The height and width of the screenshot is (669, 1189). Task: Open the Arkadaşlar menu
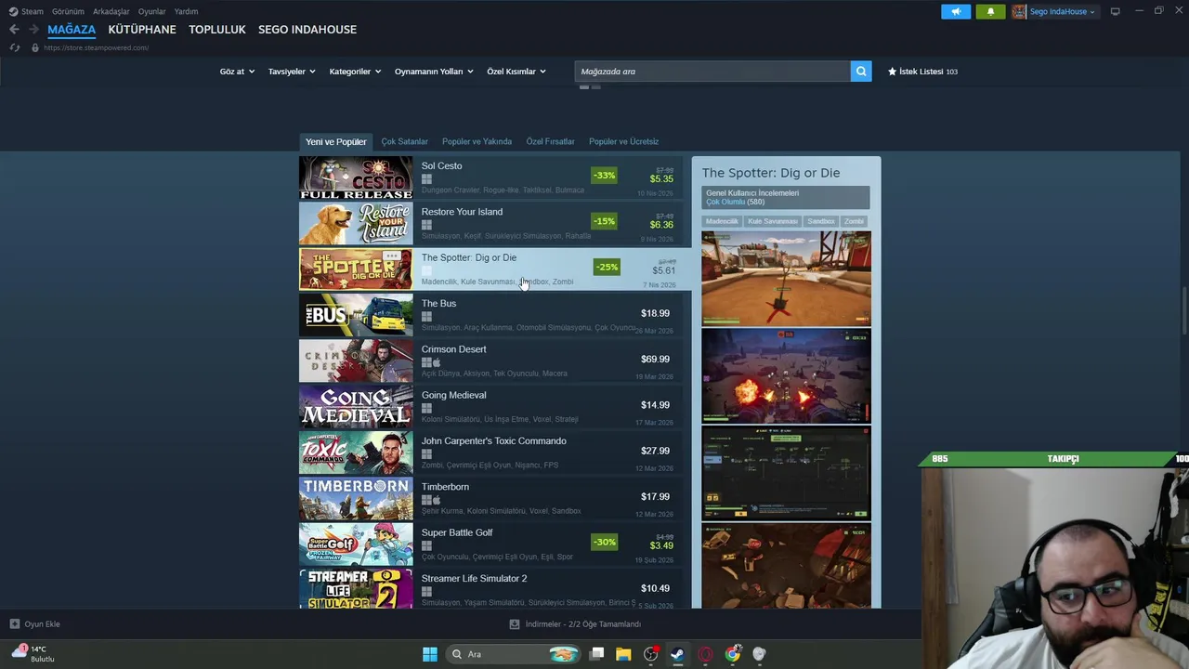point(111,11)
